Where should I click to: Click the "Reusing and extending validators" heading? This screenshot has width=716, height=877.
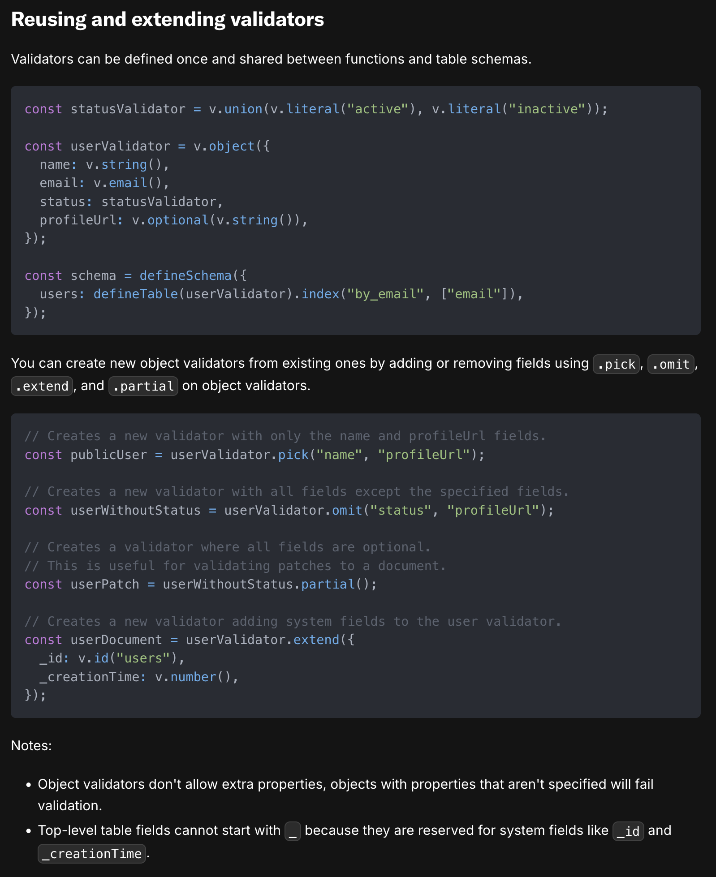167,20
